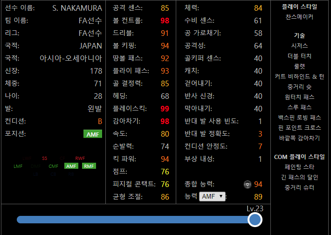This screenshot has width=331, height=235.
Task: Click the 중거리 슈터 COM style
Action: [x=299, y=187]
